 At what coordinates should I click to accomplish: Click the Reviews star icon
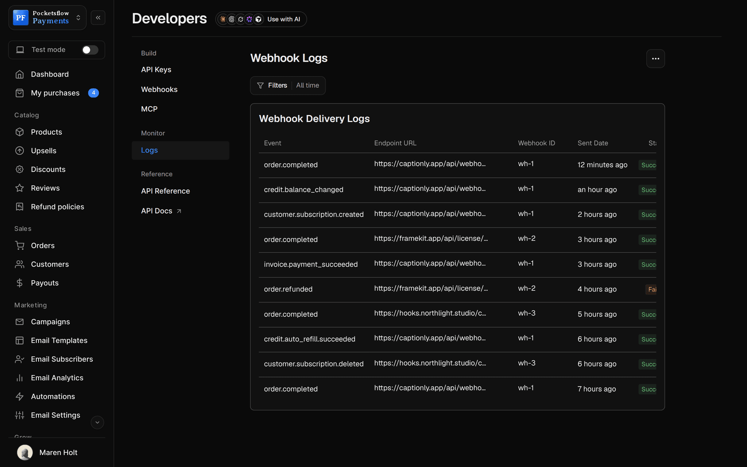pyautogui.click(x=20, y=188)
